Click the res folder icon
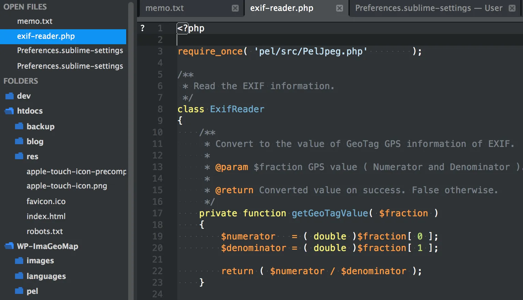The height and width of the screenshot is (300, 523). point(19,156)
